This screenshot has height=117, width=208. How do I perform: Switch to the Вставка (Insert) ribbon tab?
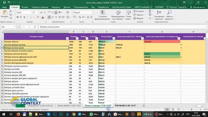pos(25,7)
